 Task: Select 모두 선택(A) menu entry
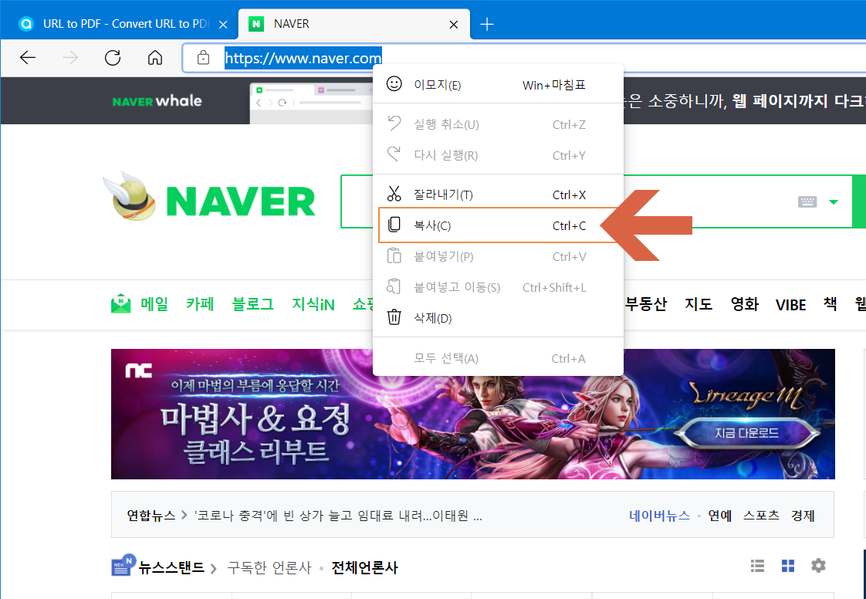tap(498, 359)
